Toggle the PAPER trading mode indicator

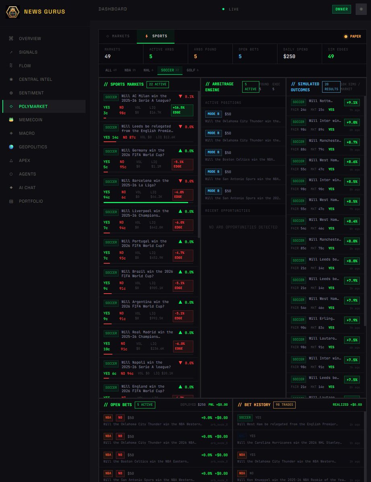click(x=352, y=37)
